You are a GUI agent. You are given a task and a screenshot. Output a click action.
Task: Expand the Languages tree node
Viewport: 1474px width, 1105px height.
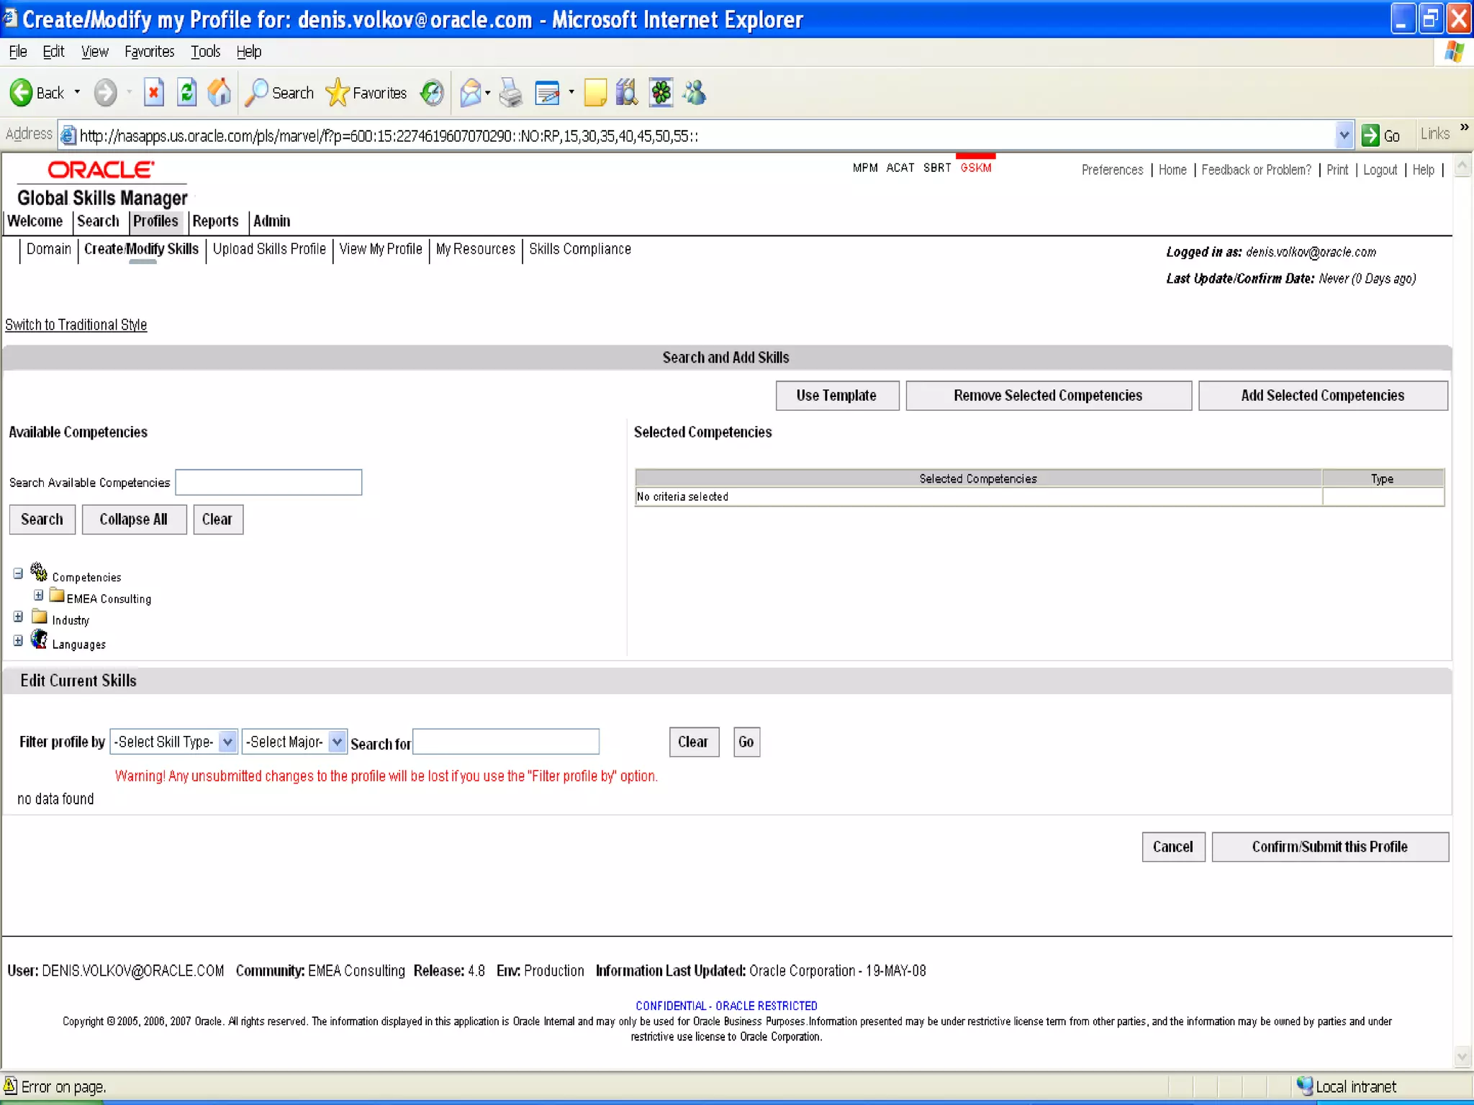pyautogui.click(x=18, y=641)
